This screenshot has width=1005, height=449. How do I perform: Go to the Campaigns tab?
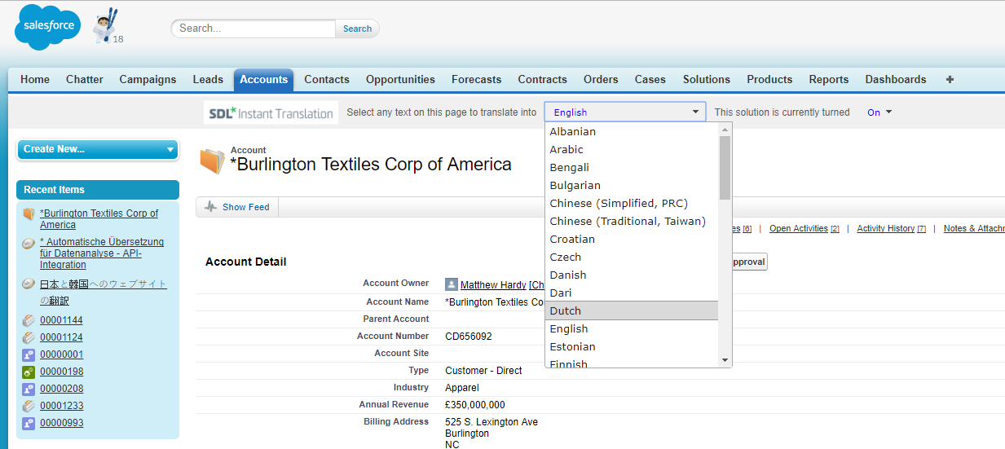(x=148, y=79)
